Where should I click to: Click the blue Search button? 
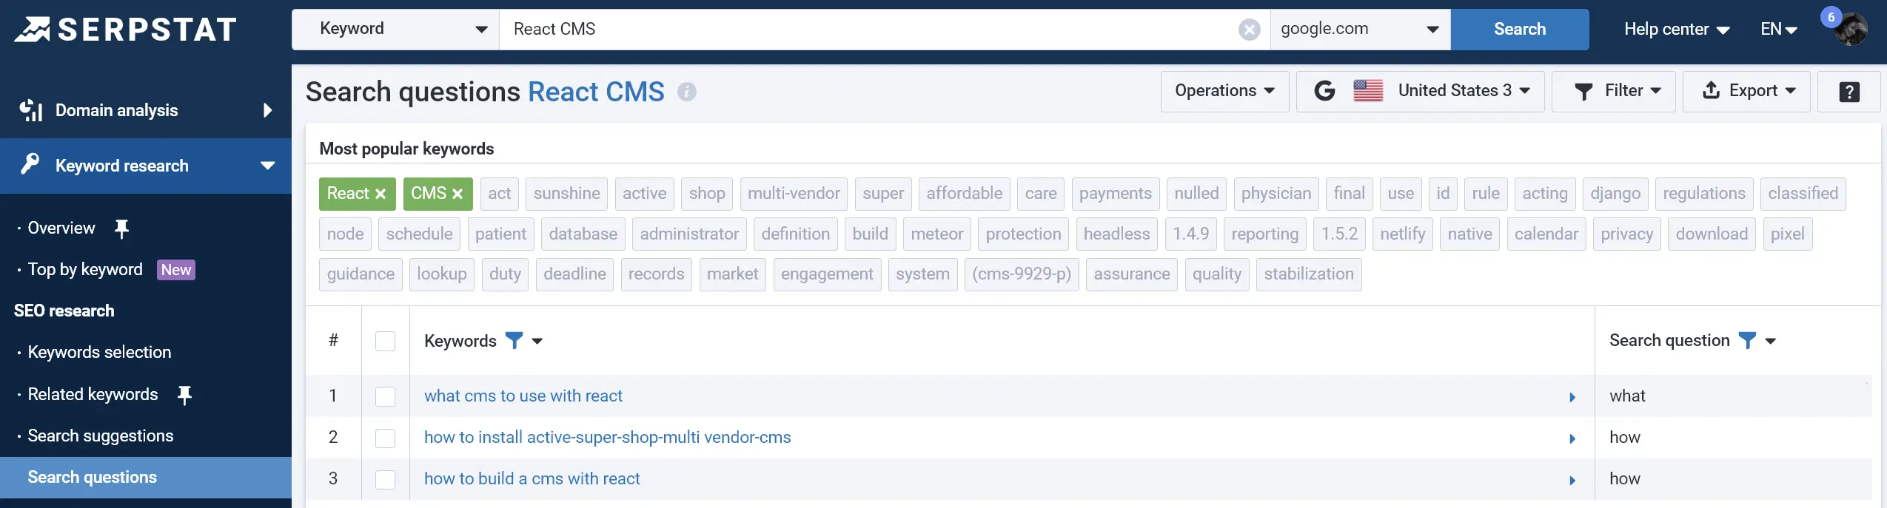coord(1520,30)
